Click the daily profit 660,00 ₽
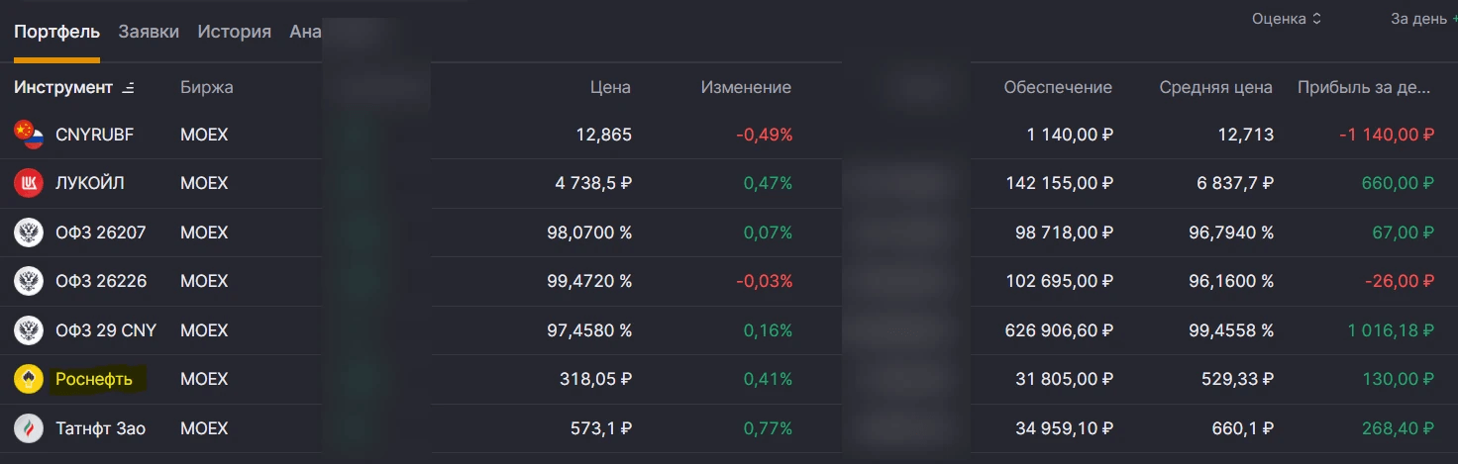The height and width of the screenshot is (464, 1458). click(x=1399, y=183)
